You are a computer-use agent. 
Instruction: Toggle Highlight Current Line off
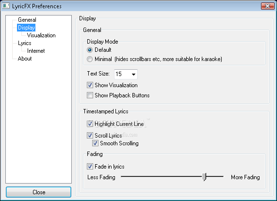[x=90, y=124]
